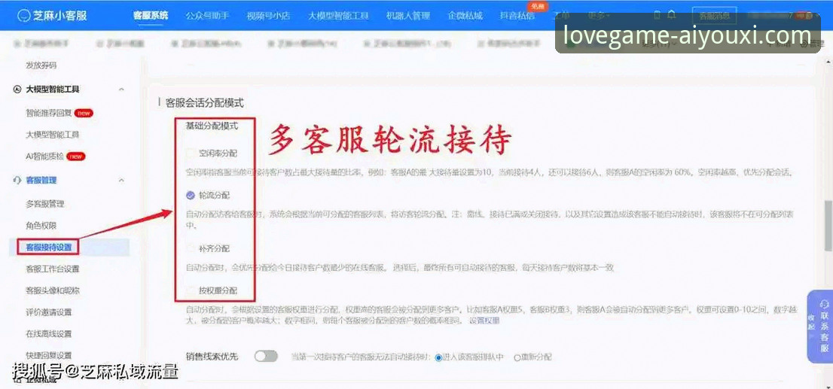Open 多客服管理 in the sidebar
Image resolution: width=833 pixels, height=389 pixels.
(44, 204)
